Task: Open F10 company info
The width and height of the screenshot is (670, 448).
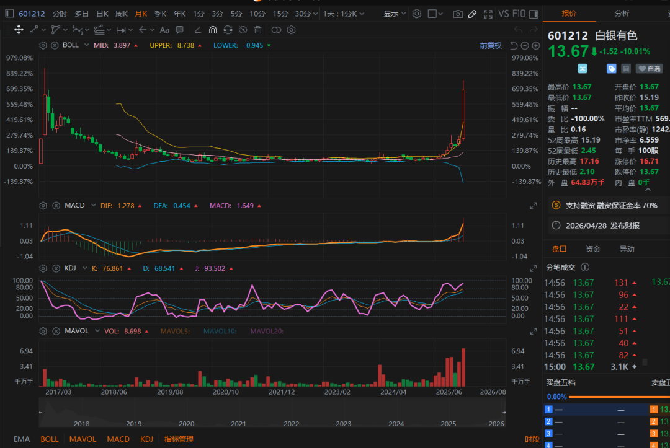Action: [x=518, y=14]
